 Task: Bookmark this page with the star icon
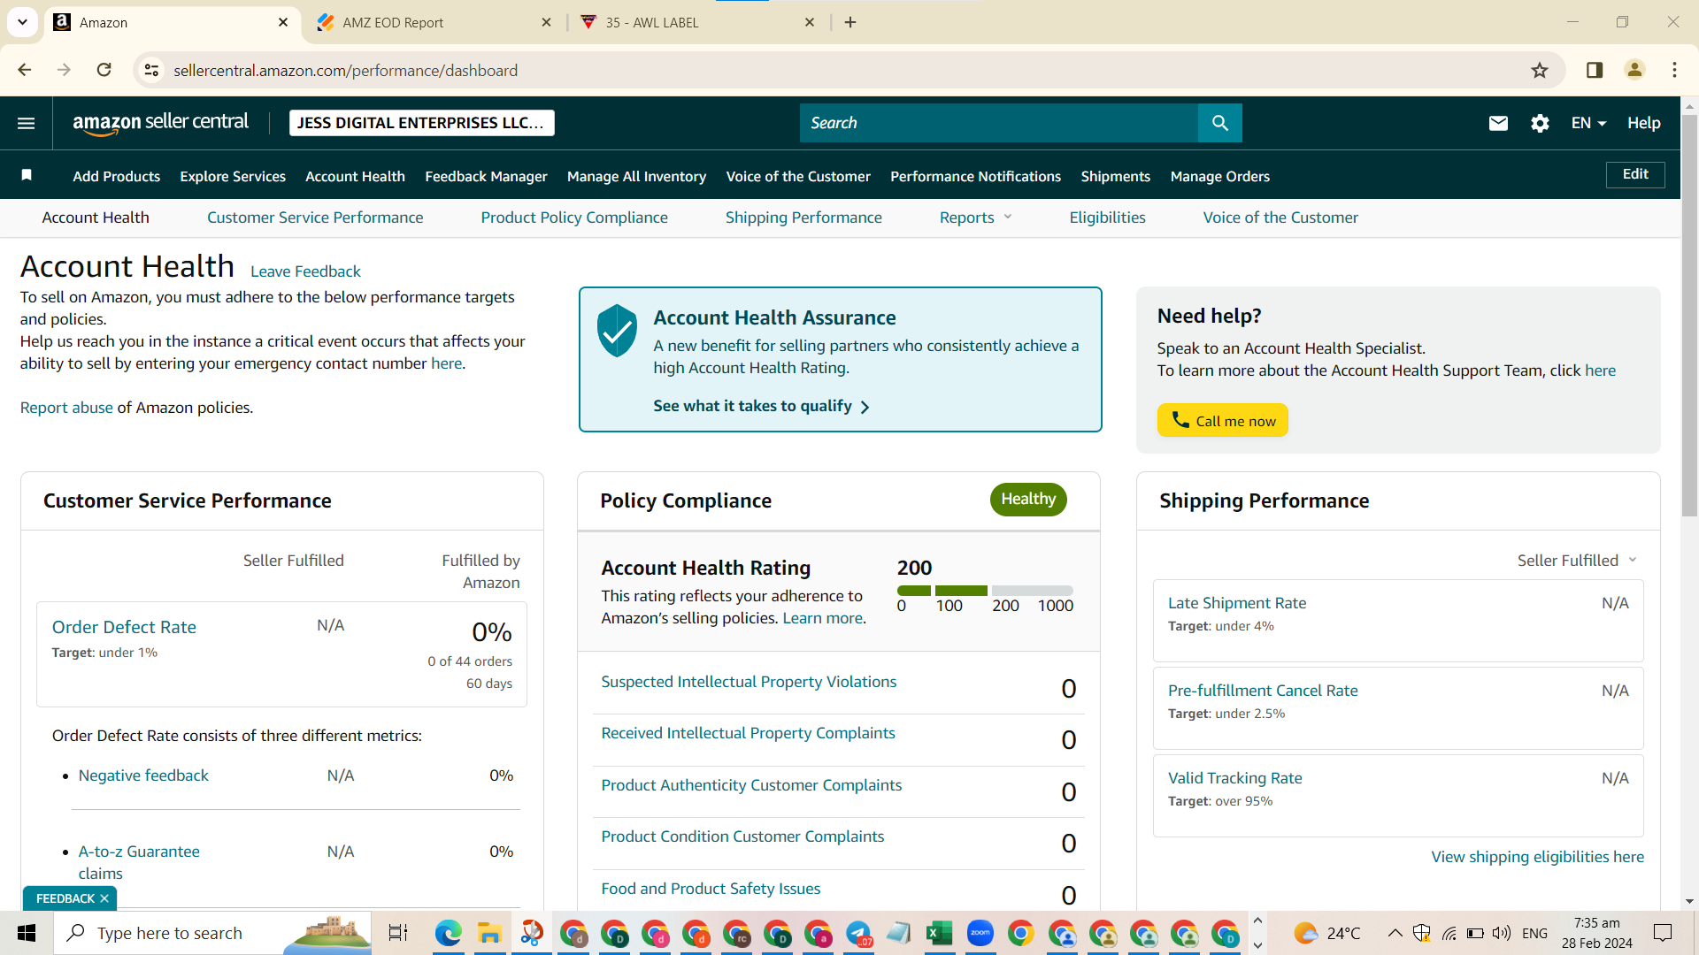[1540, 70]
